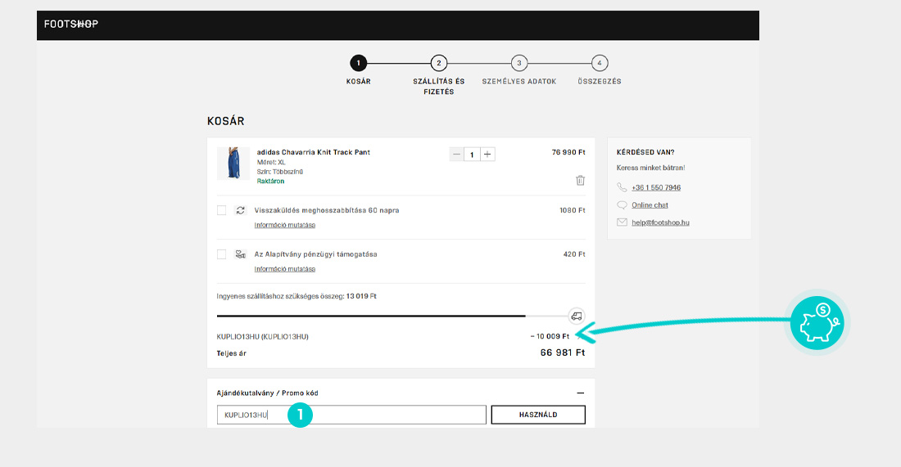The height and width of the screenshot is (467, 901).
Task: Show info under Alapítvány donation option
Action: click(x=284, y=269)
